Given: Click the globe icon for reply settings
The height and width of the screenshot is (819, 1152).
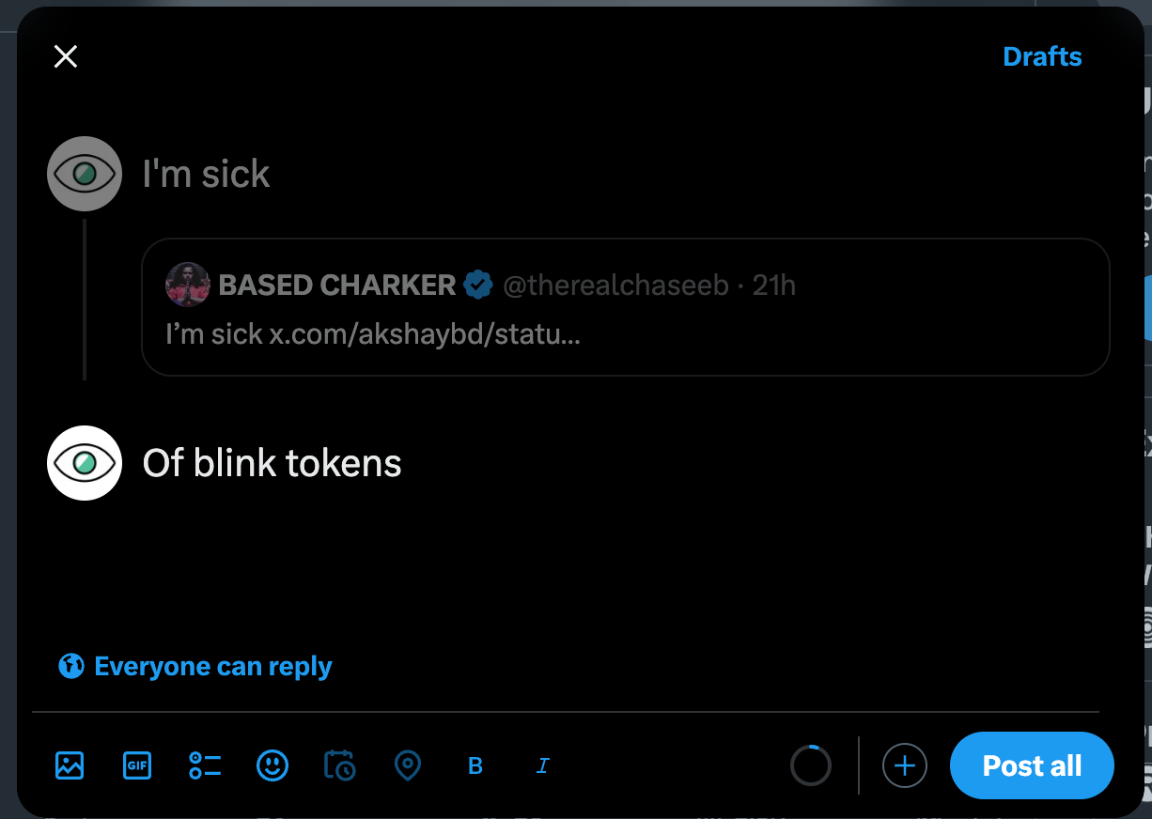Looking at the screenshot, I should 71,667.
